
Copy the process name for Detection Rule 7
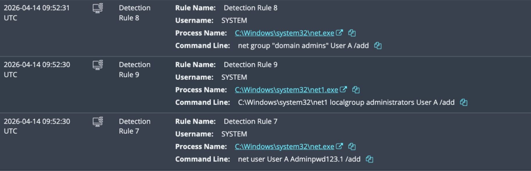(352, 147)
